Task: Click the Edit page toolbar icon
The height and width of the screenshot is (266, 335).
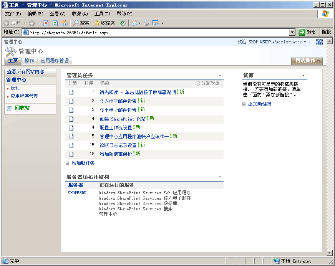Action: pyautogui.click(x=156, y=23)
